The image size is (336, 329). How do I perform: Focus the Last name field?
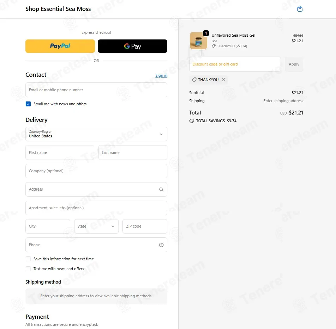point(133,153)
